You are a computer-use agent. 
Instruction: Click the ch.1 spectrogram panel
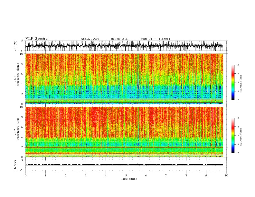pyautogui.click(x=124, y=79)
